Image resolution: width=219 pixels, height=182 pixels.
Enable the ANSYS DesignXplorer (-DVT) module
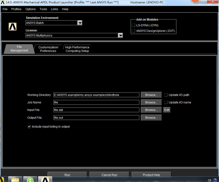(x=134, y=31)
